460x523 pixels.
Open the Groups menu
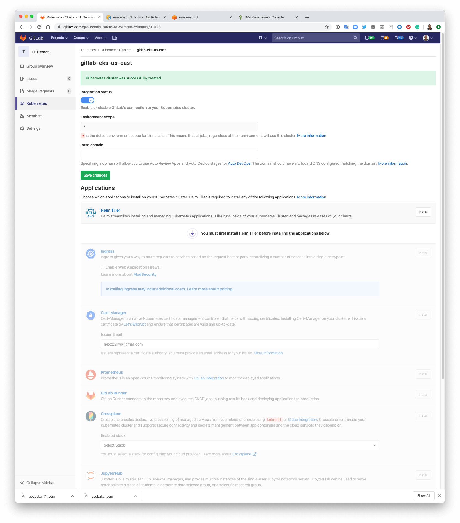[81, 38]
